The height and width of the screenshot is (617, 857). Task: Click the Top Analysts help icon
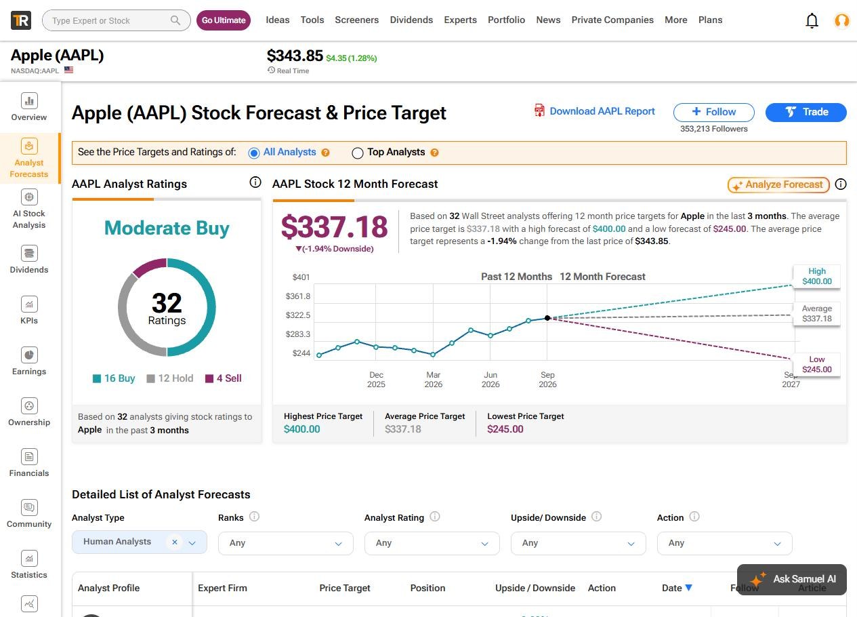coord(434,153)
